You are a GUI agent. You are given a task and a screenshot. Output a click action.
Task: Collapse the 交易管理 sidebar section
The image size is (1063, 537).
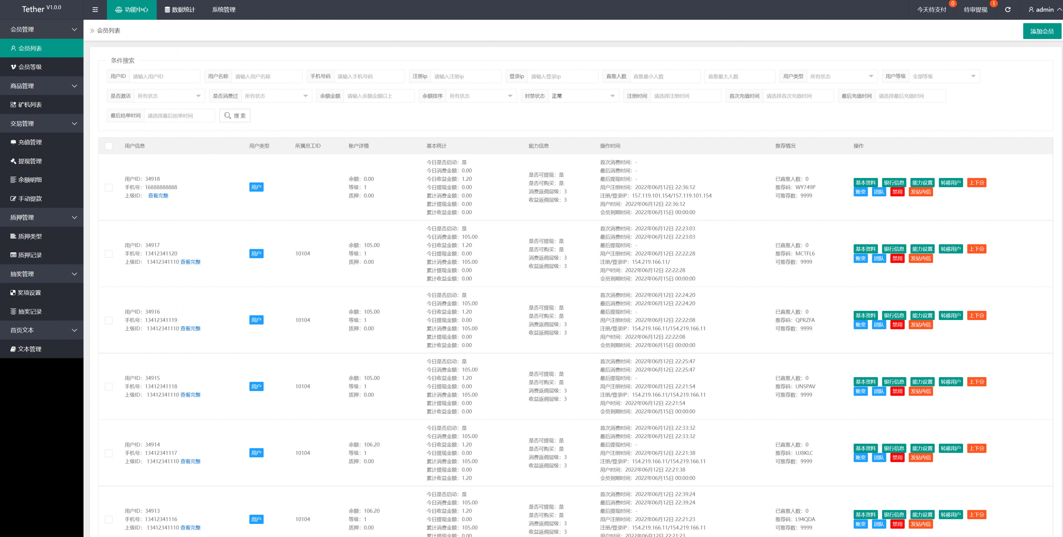point(41,123)
